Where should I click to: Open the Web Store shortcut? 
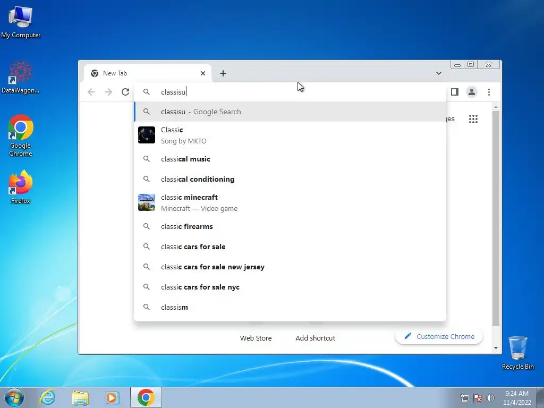click(x=256, y=338)
